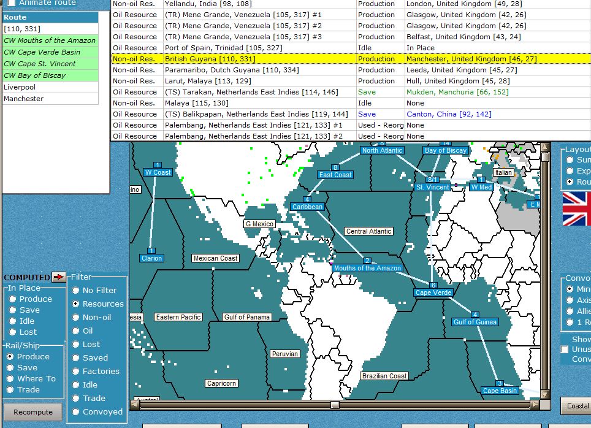Select Yellandu, India resource row
This screenshot has width=591, height=428.
[x=351, y=4]
